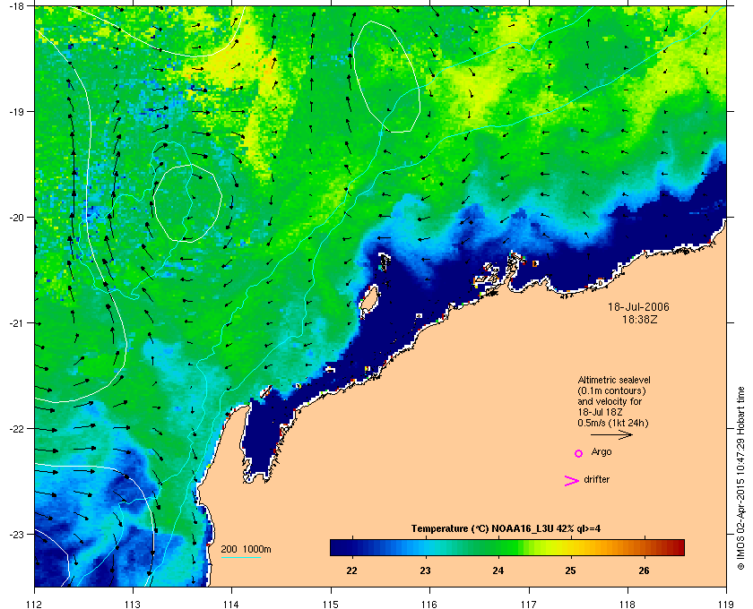The width and height of the screenshot is (753, 609).
Task: Click the -21 latitude axis label
Action: pos(16,323)
